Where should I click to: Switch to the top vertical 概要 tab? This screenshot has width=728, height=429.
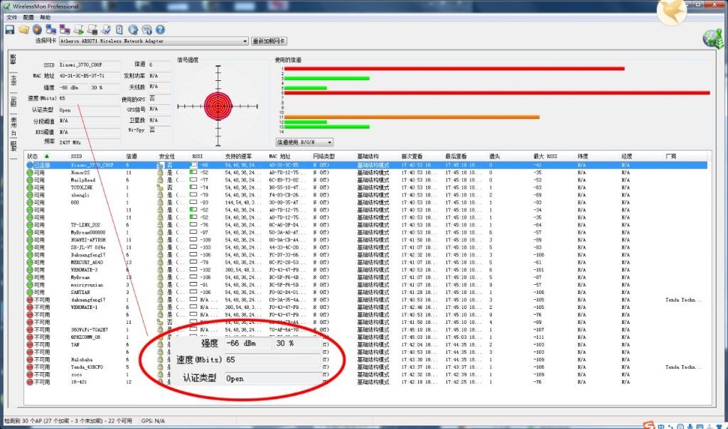(14, 60)
